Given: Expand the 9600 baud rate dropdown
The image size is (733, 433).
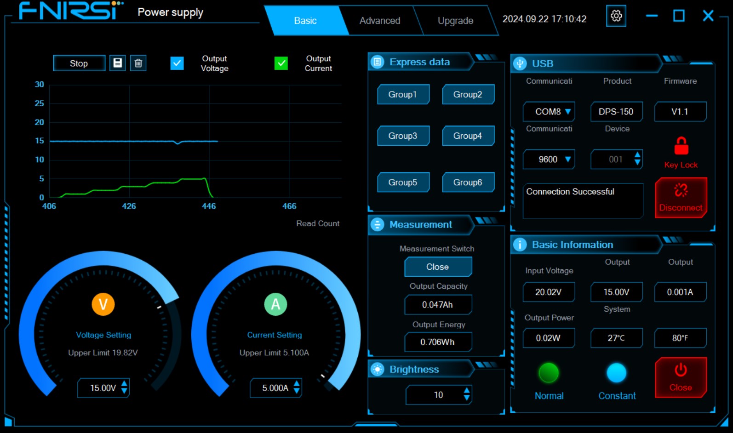Looking at the screenshot, I should click(549, 160).
